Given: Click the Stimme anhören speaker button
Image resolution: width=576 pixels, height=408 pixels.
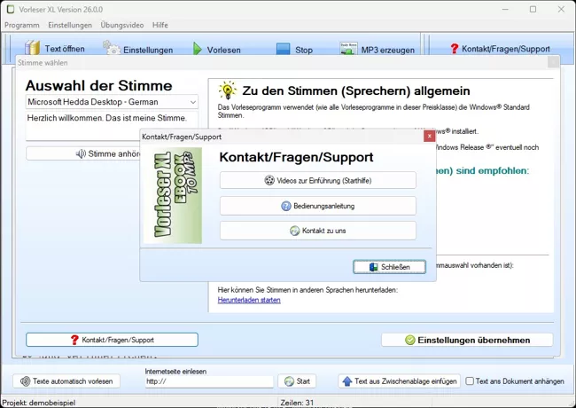Looking at the screenshot, I should [83, 153].
